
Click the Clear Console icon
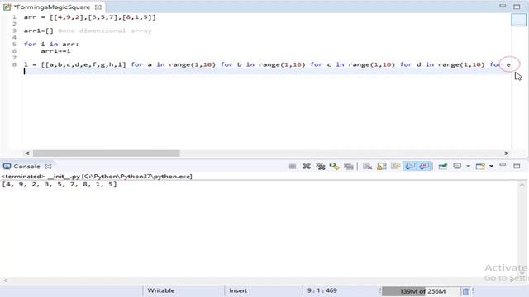pos(367,167)
